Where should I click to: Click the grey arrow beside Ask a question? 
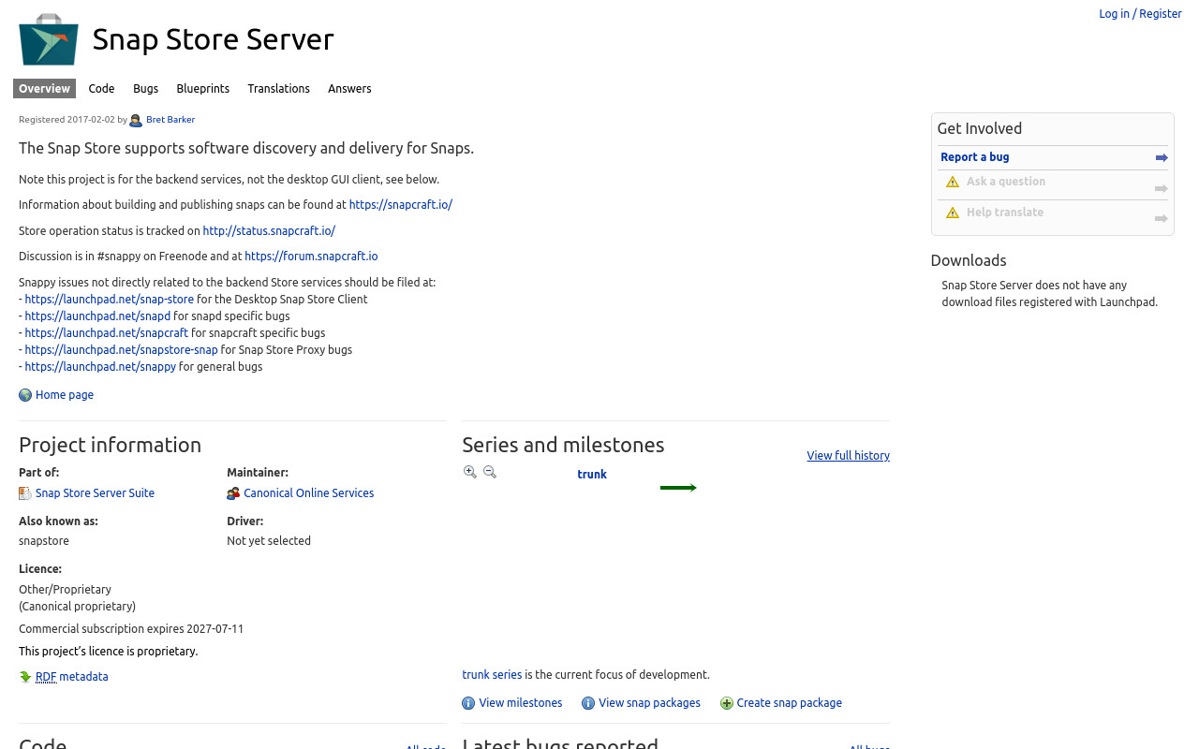1162,189
